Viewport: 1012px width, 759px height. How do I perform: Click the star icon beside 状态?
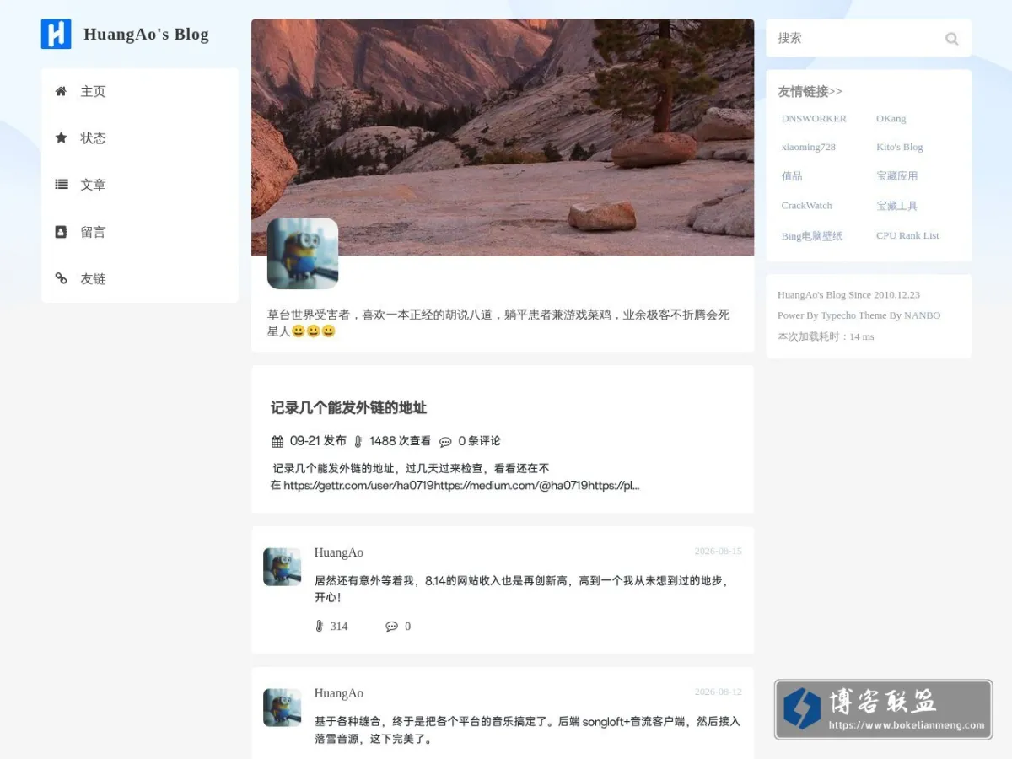pos(61,137)
